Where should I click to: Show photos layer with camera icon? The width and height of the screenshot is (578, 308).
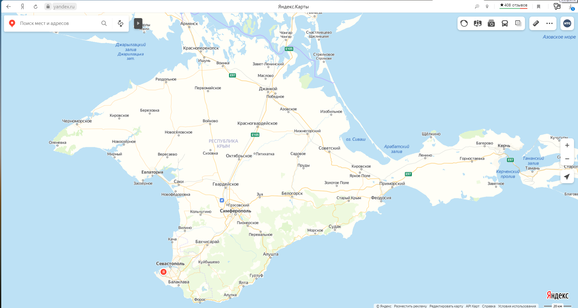tap(491, 23)
